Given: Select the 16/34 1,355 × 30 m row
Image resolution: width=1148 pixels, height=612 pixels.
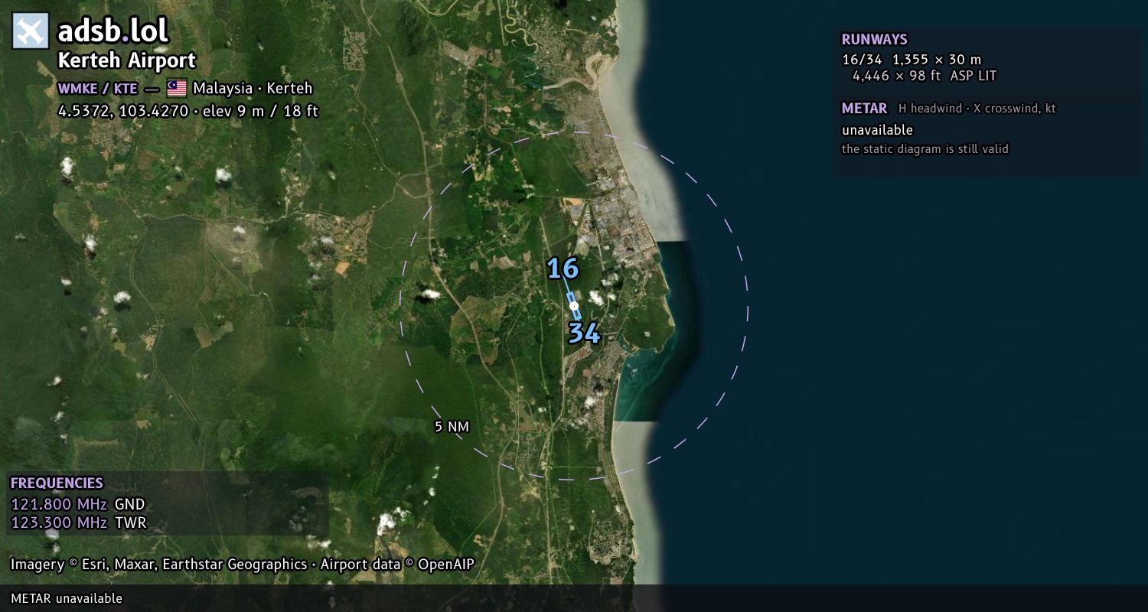Looking at the screenshot, I should 912,60.
